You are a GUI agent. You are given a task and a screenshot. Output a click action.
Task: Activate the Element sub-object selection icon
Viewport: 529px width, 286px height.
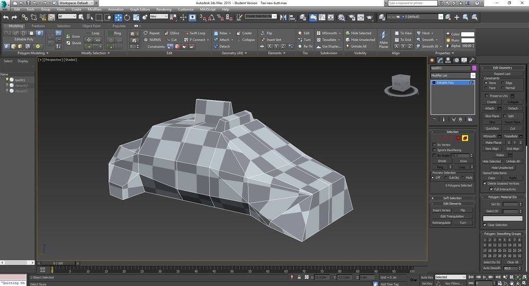(x=465, y=138)
